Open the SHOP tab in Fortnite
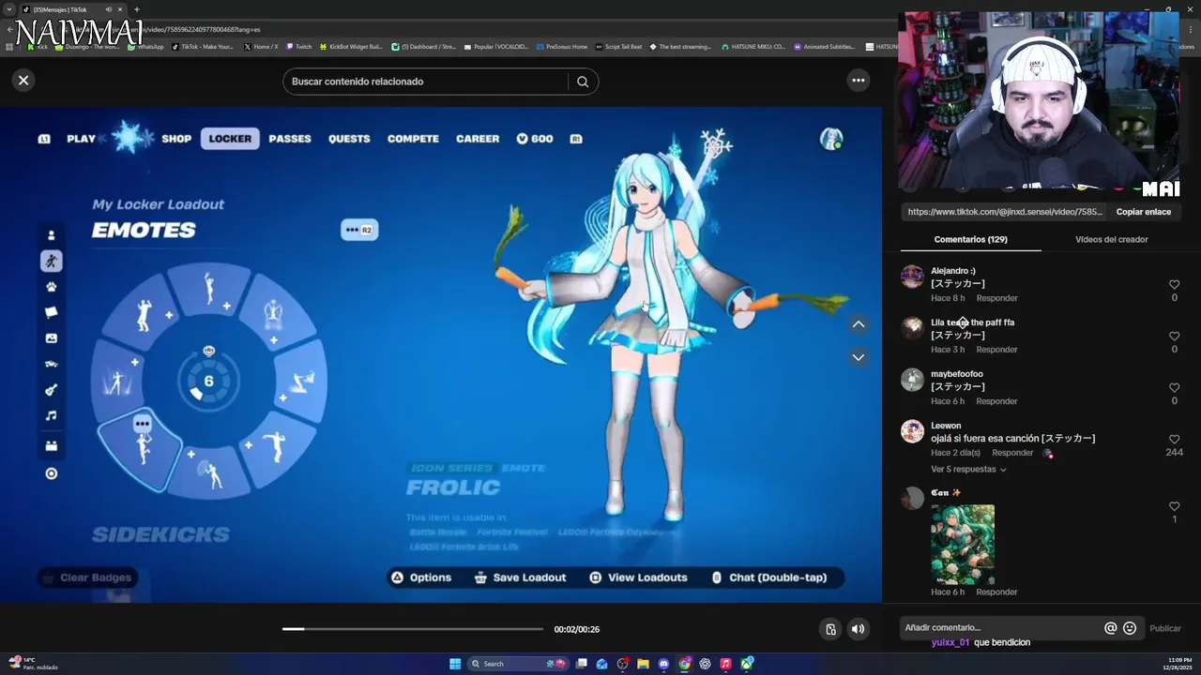 (x=176, y=139)
